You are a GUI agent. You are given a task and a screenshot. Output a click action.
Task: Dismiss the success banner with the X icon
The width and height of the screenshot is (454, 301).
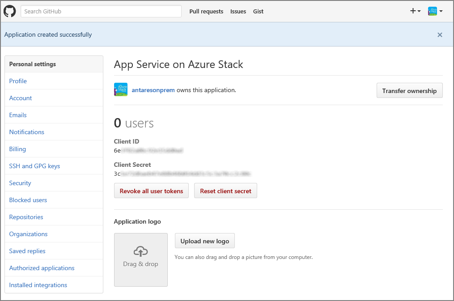[x=440, y=34]
